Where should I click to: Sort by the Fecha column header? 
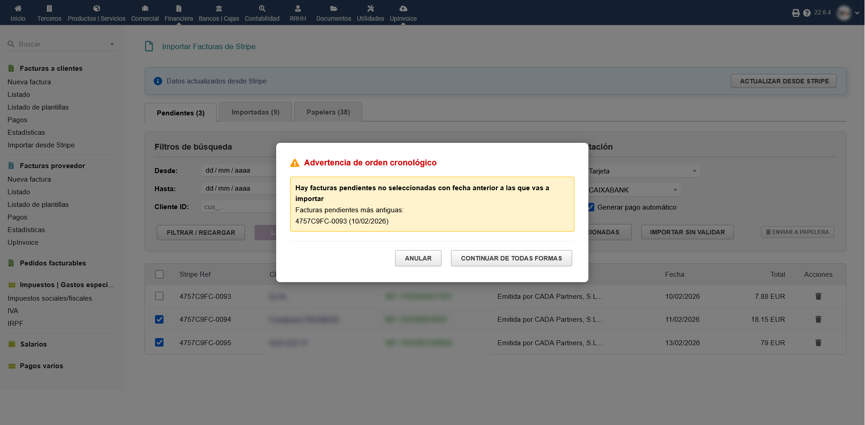click(674, 274)
